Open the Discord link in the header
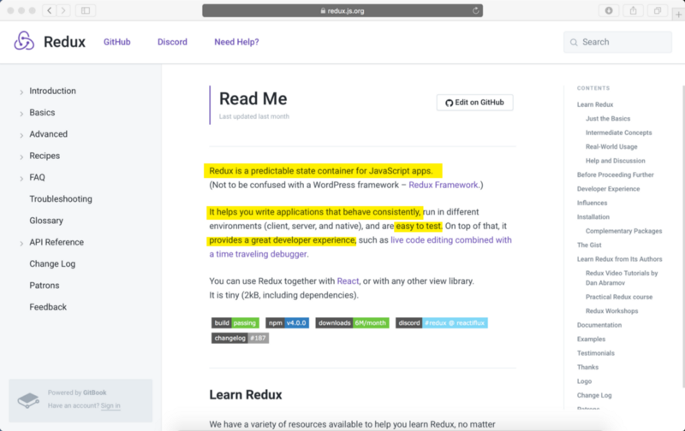This screenshot has height=431, width=685. click(172, 42)
